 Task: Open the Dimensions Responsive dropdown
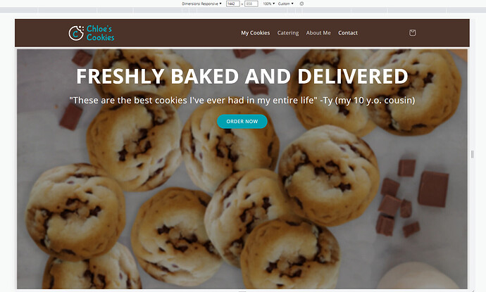tap(201, 4)
